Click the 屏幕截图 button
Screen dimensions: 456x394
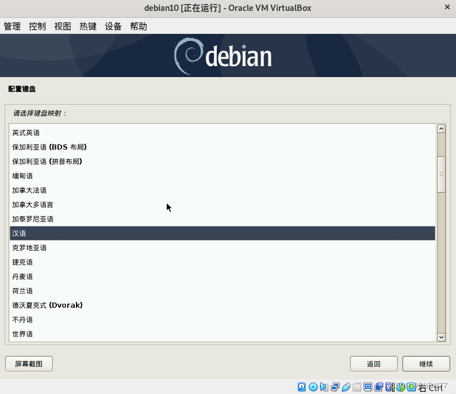(x=29, y=364)
